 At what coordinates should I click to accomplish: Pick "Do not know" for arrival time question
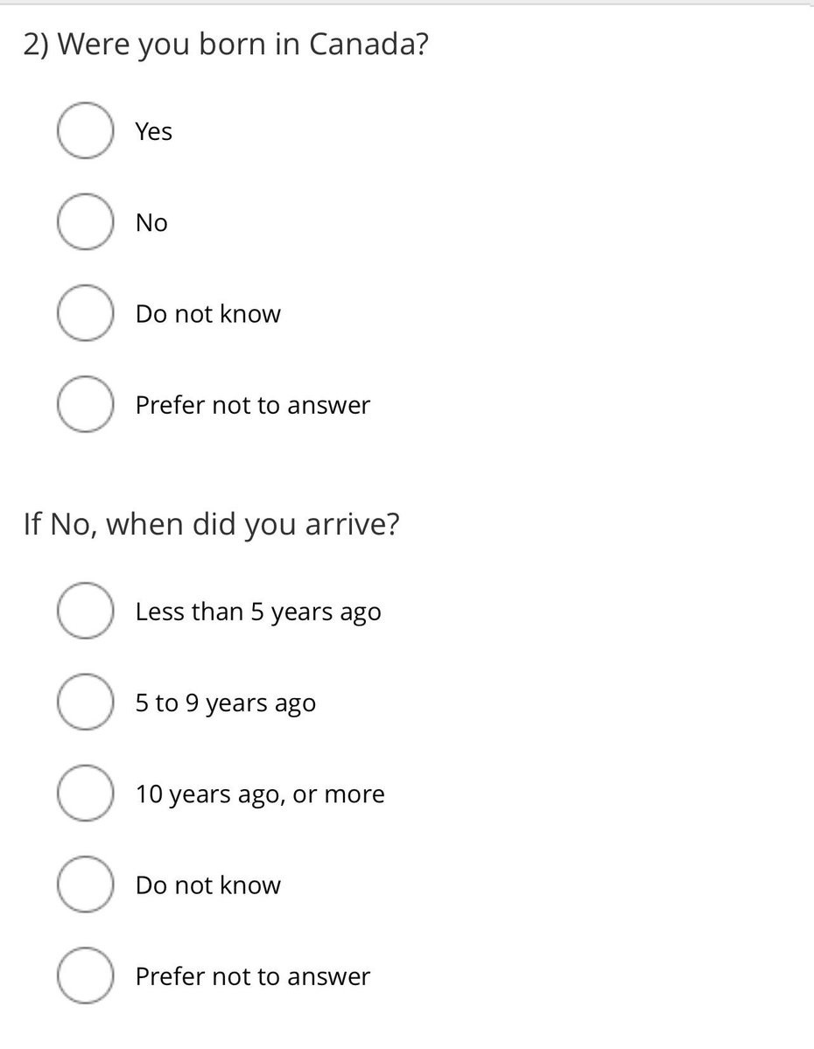coord(85,885)
